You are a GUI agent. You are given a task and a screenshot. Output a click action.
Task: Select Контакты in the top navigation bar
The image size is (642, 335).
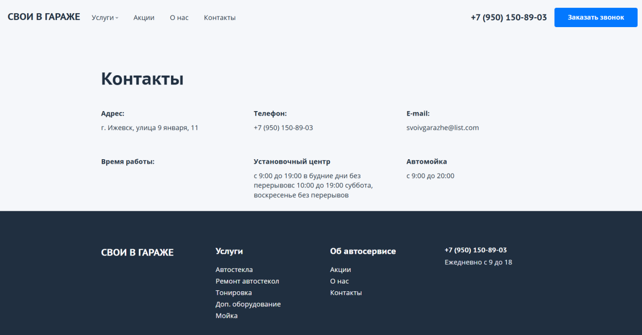click(x=220, y=18)
